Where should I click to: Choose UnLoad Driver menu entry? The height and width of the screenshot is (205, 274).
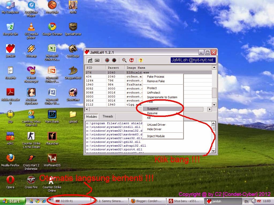(x=163, y=125)
